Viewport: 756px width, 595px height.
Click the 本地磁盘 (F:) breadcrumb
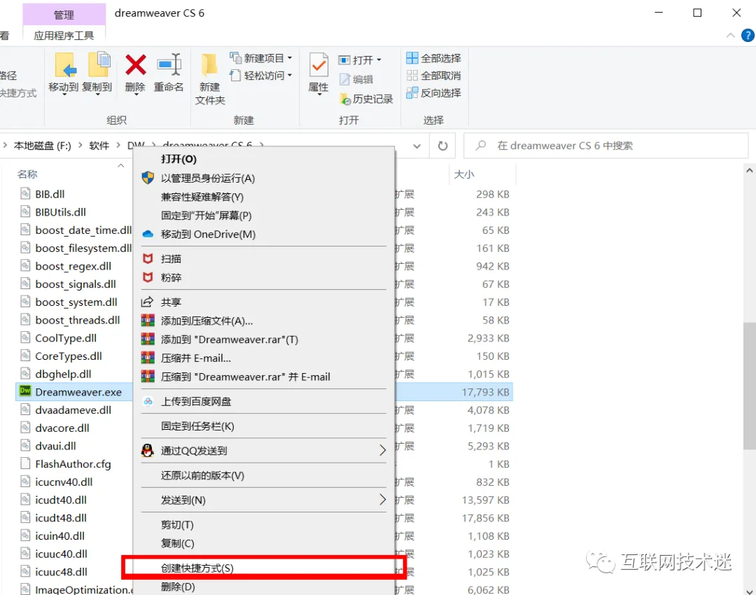(43, 146)
